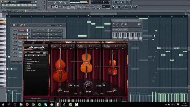This screenshot has width=190, height=107.
Task: Open the TOOLS menu
Action: tap(30, 5)
